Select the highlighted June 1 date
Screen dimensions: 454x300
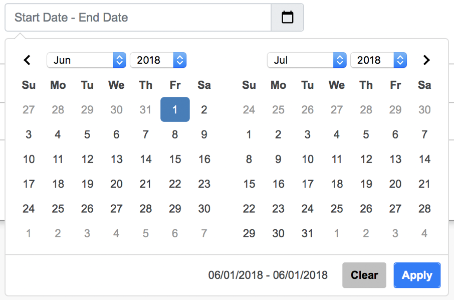[x=175, y=110]
